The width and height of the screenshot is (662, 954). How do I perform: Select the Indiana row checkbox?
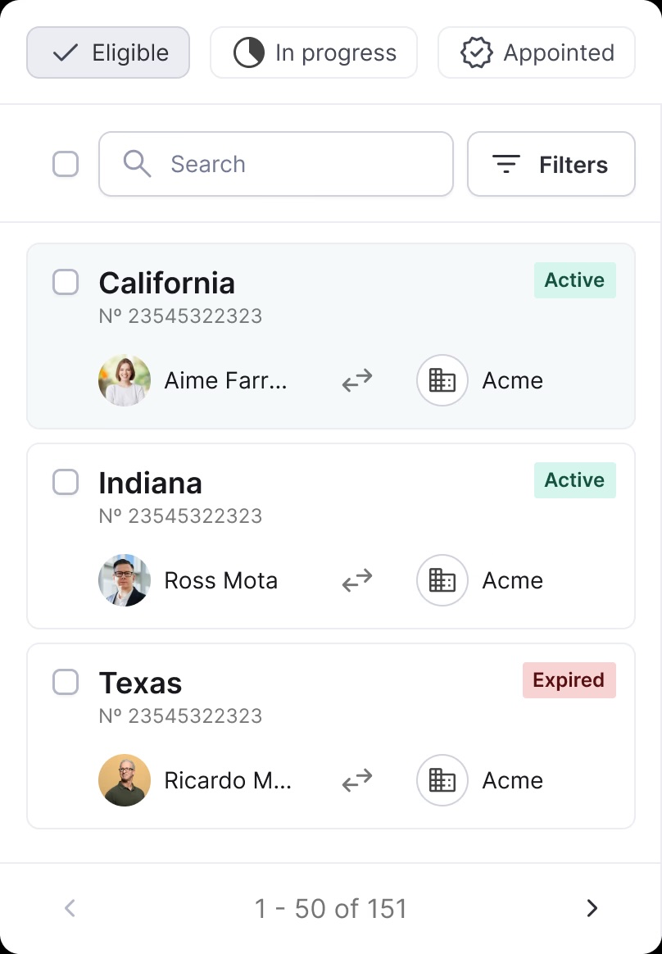(66, 482)
